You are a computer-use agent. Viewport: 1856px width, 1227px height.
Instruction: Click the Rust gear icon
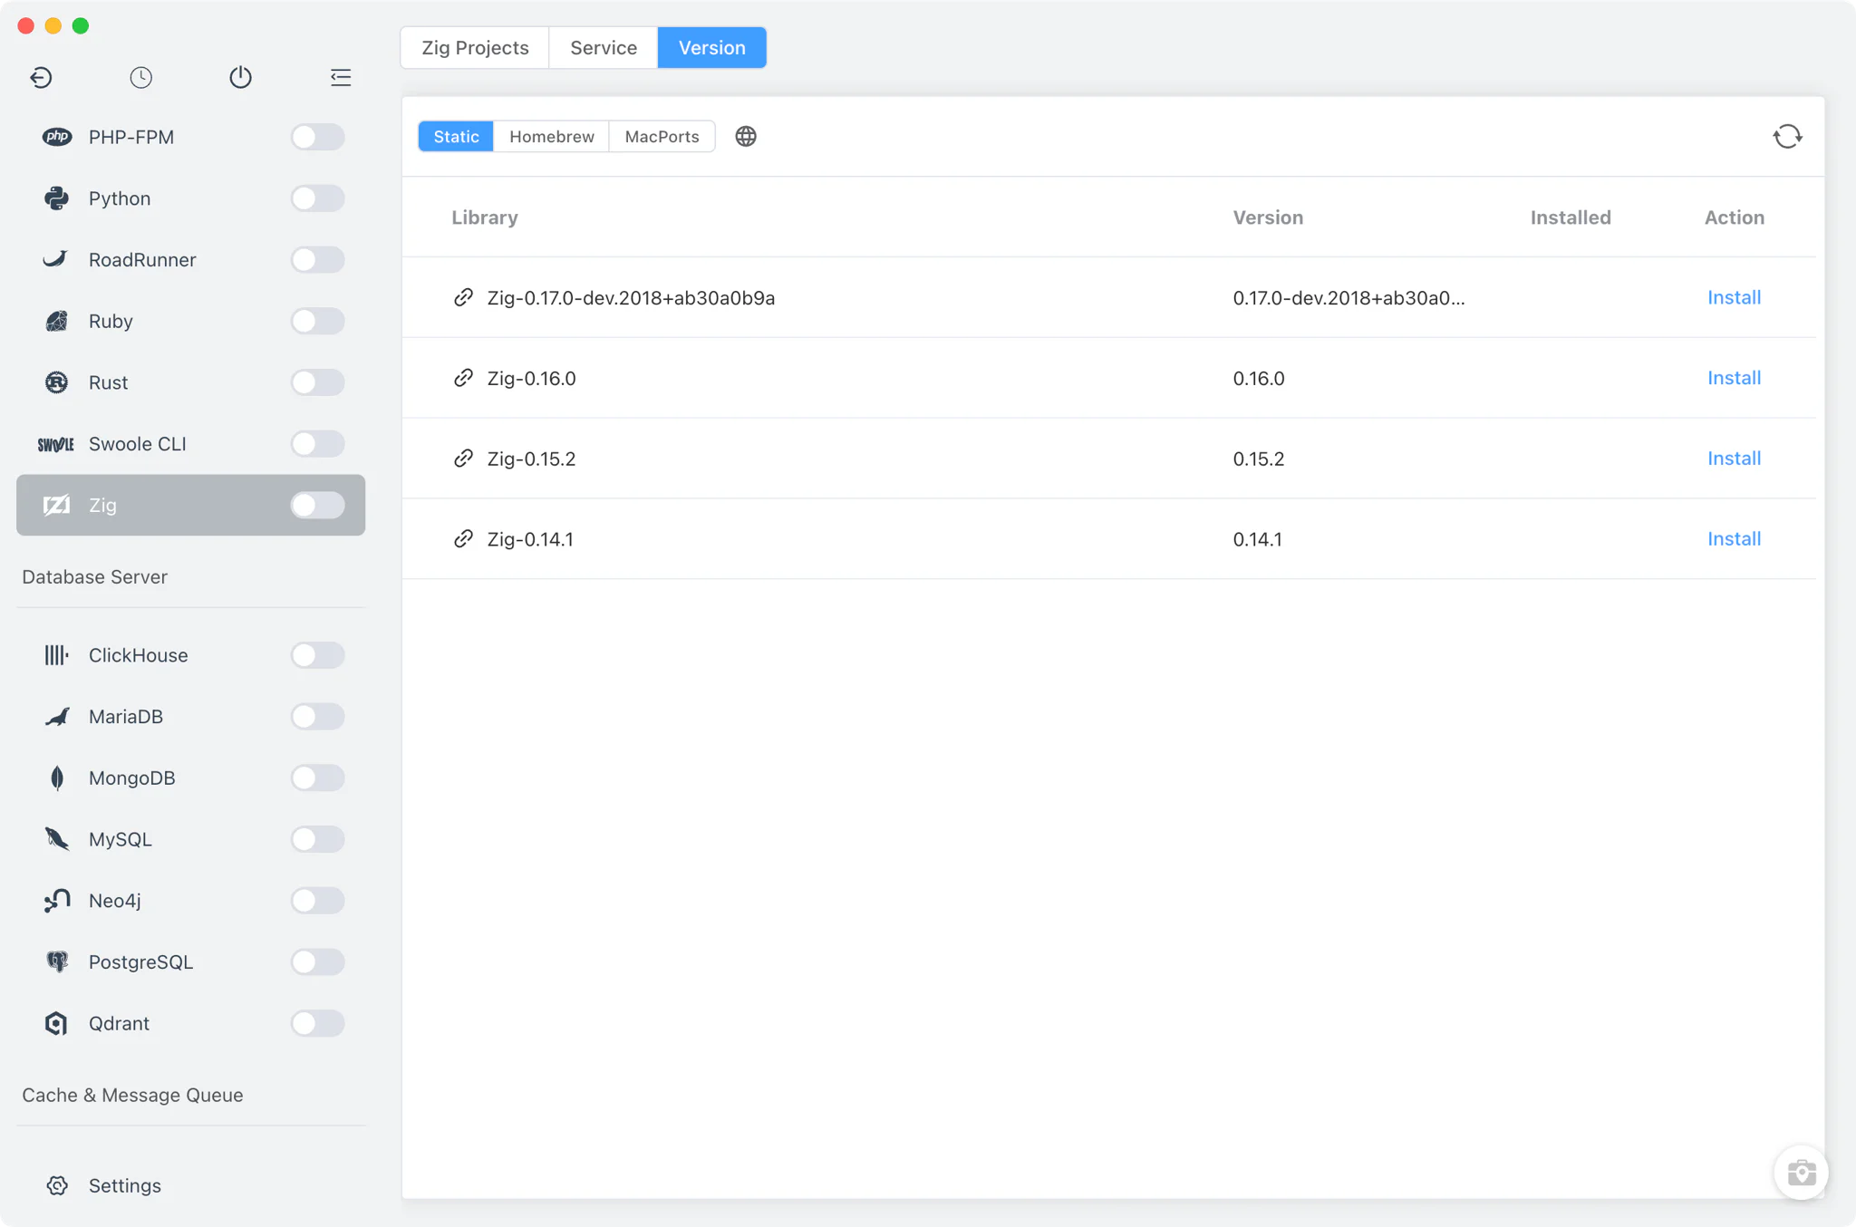pyautogui.click(x=56, y=382)
